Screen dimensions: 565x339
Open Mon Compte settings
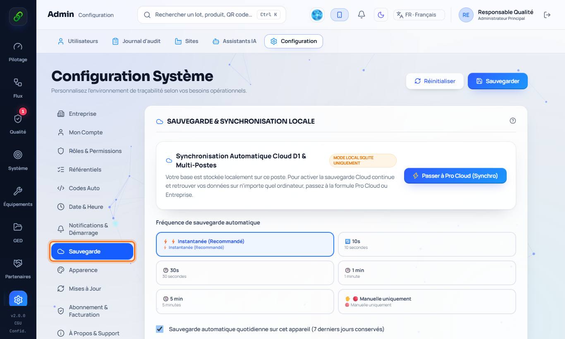pyautogui.click(x=92, y=132)
